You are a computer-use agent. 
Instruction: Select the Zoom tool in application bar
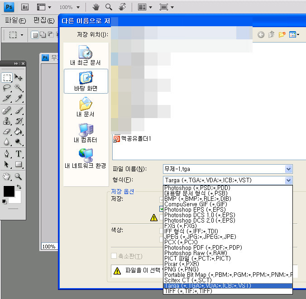(109, 7)
